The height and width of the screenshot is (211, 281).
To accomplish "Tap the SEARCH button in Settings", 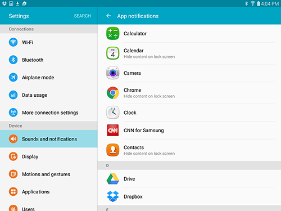I will 83,16.
